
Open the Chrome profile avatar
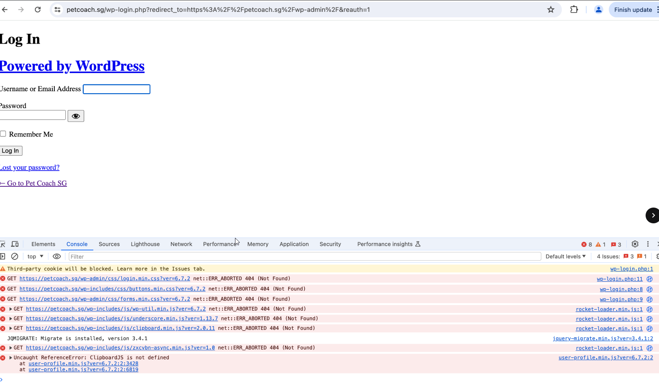coord(598,9)
